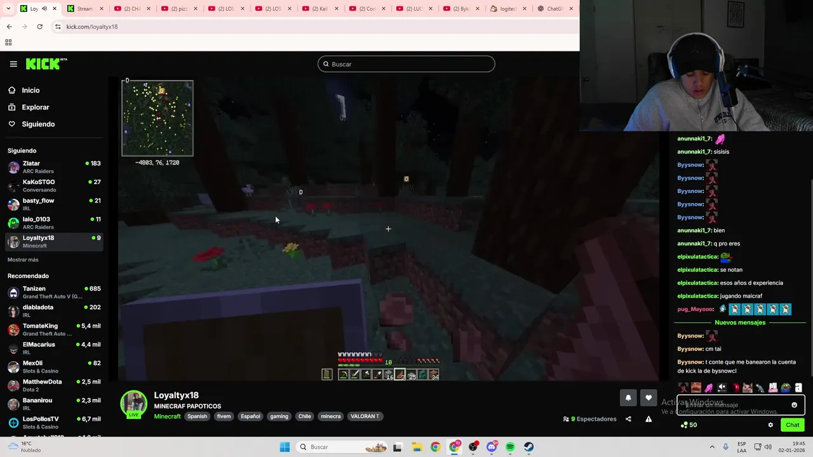
Task: Switch to the ChatGPT browser tab
Action: click(x=555, y=9)
